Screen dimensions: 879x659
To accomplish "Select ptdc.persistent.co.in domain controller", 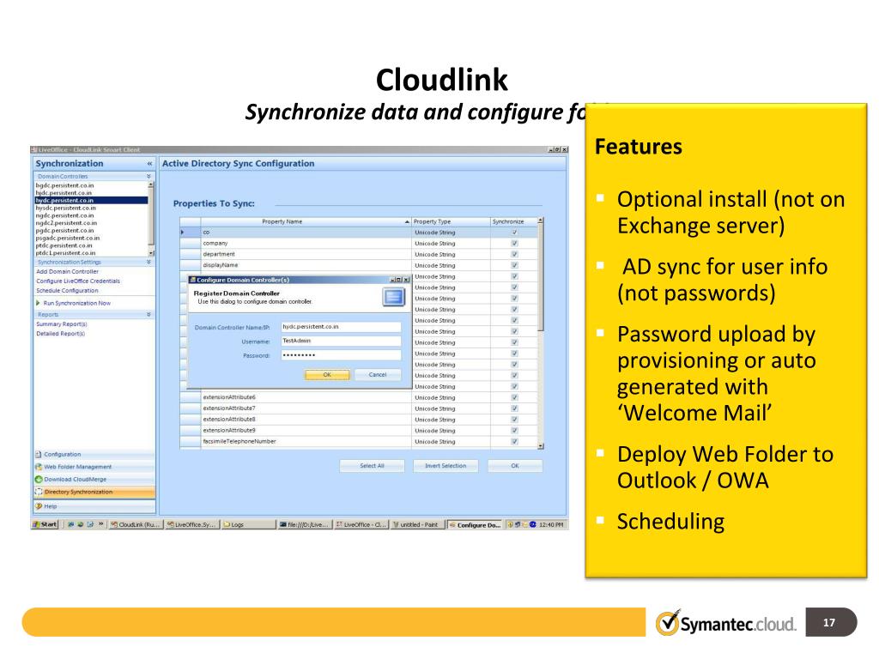I will [91, 245].
